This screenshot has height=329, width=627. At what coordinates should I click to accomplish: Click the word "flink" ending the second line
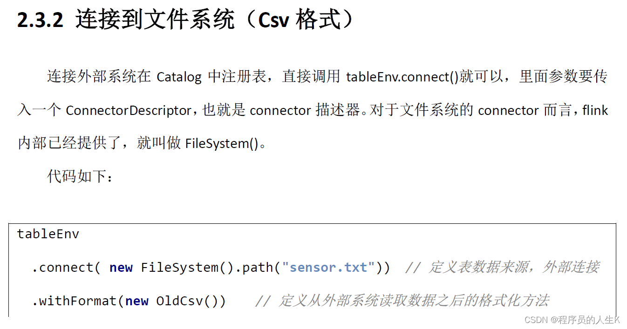coord(595,111)
